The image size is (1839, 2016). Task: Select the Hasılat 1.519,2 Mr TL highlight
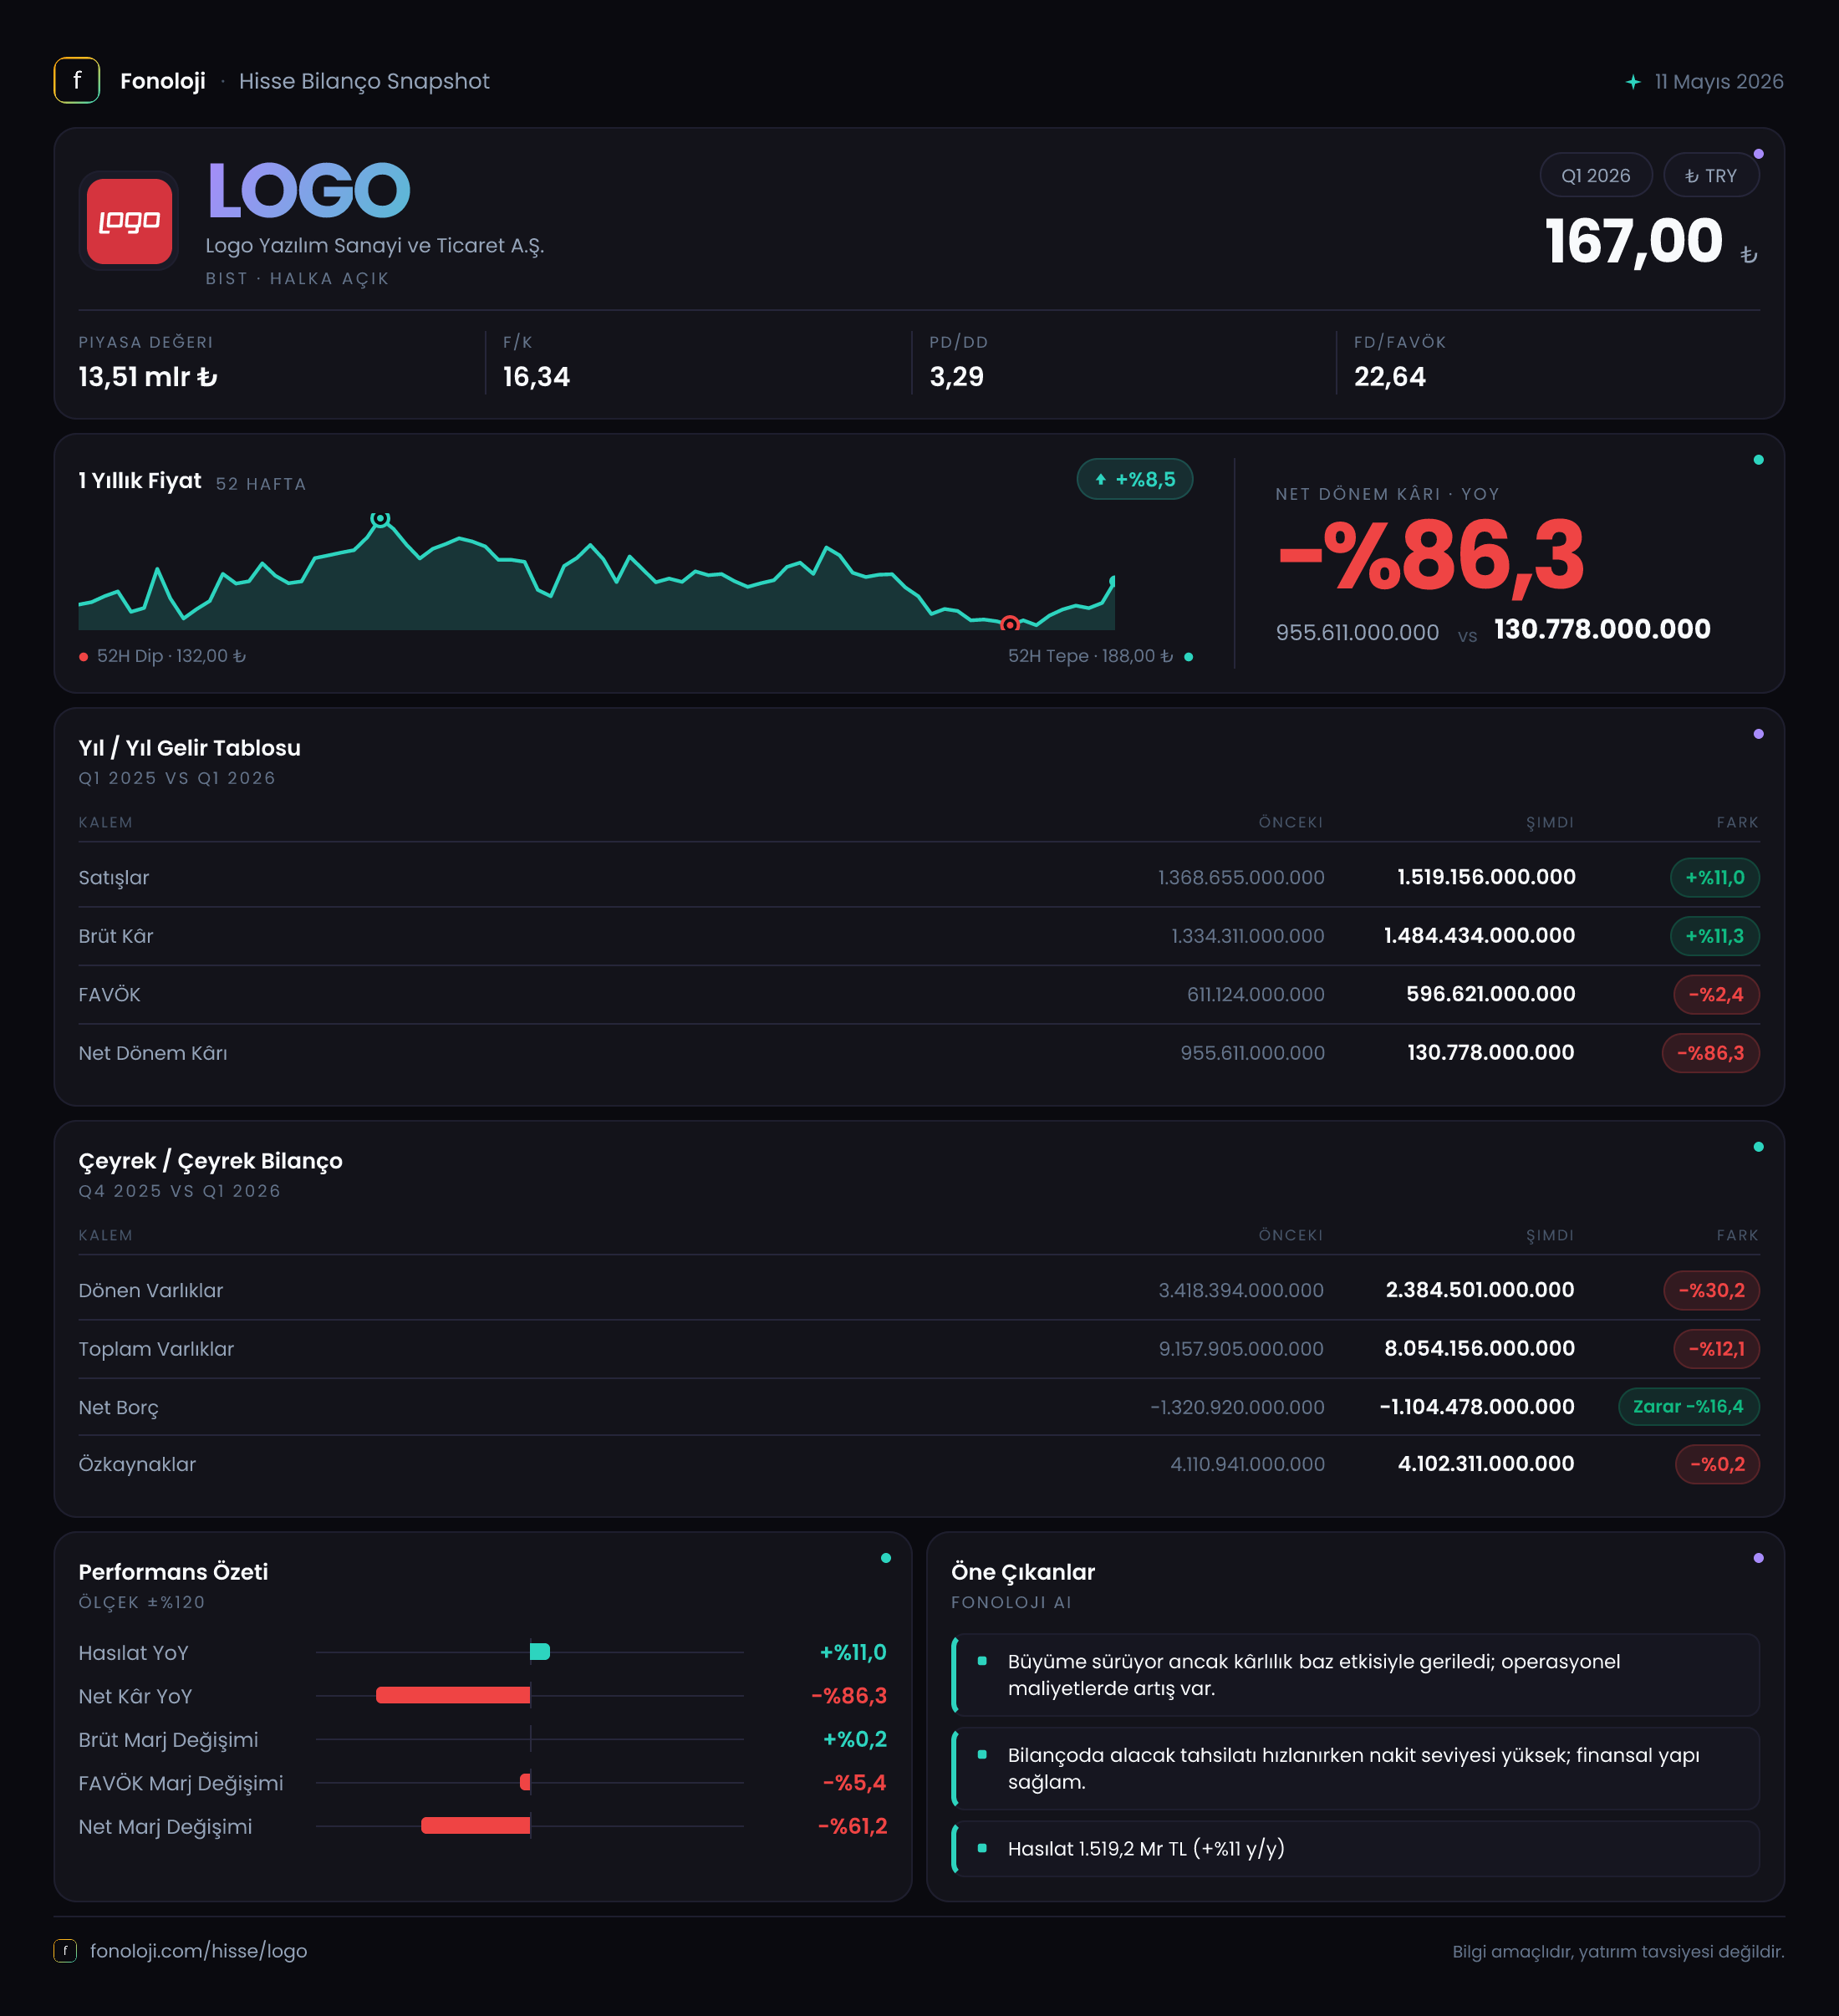[1355, 1849]
